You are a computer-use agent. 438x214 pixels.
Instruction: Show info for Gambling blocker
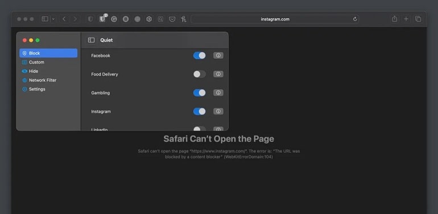click(x=218, y=93)
